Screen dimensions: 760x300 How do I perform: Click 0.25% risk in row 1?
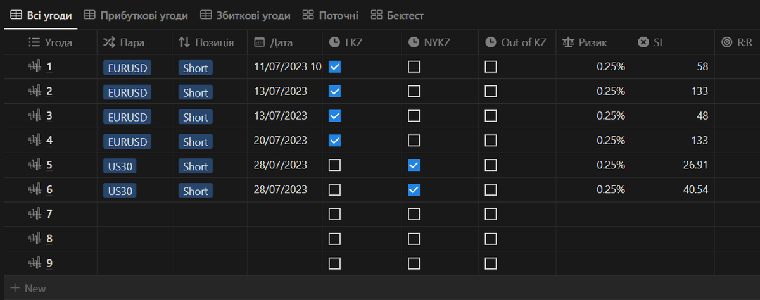tap(611, 66)
